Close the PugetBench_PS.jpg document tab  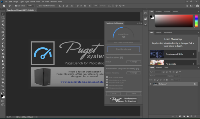[x=35, y=10]
